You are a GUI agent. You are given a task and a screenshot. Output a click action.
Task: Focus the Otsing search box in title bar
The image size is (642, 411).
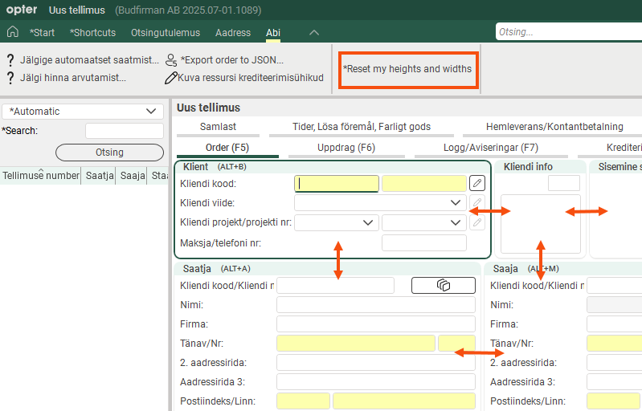point(566,32)
